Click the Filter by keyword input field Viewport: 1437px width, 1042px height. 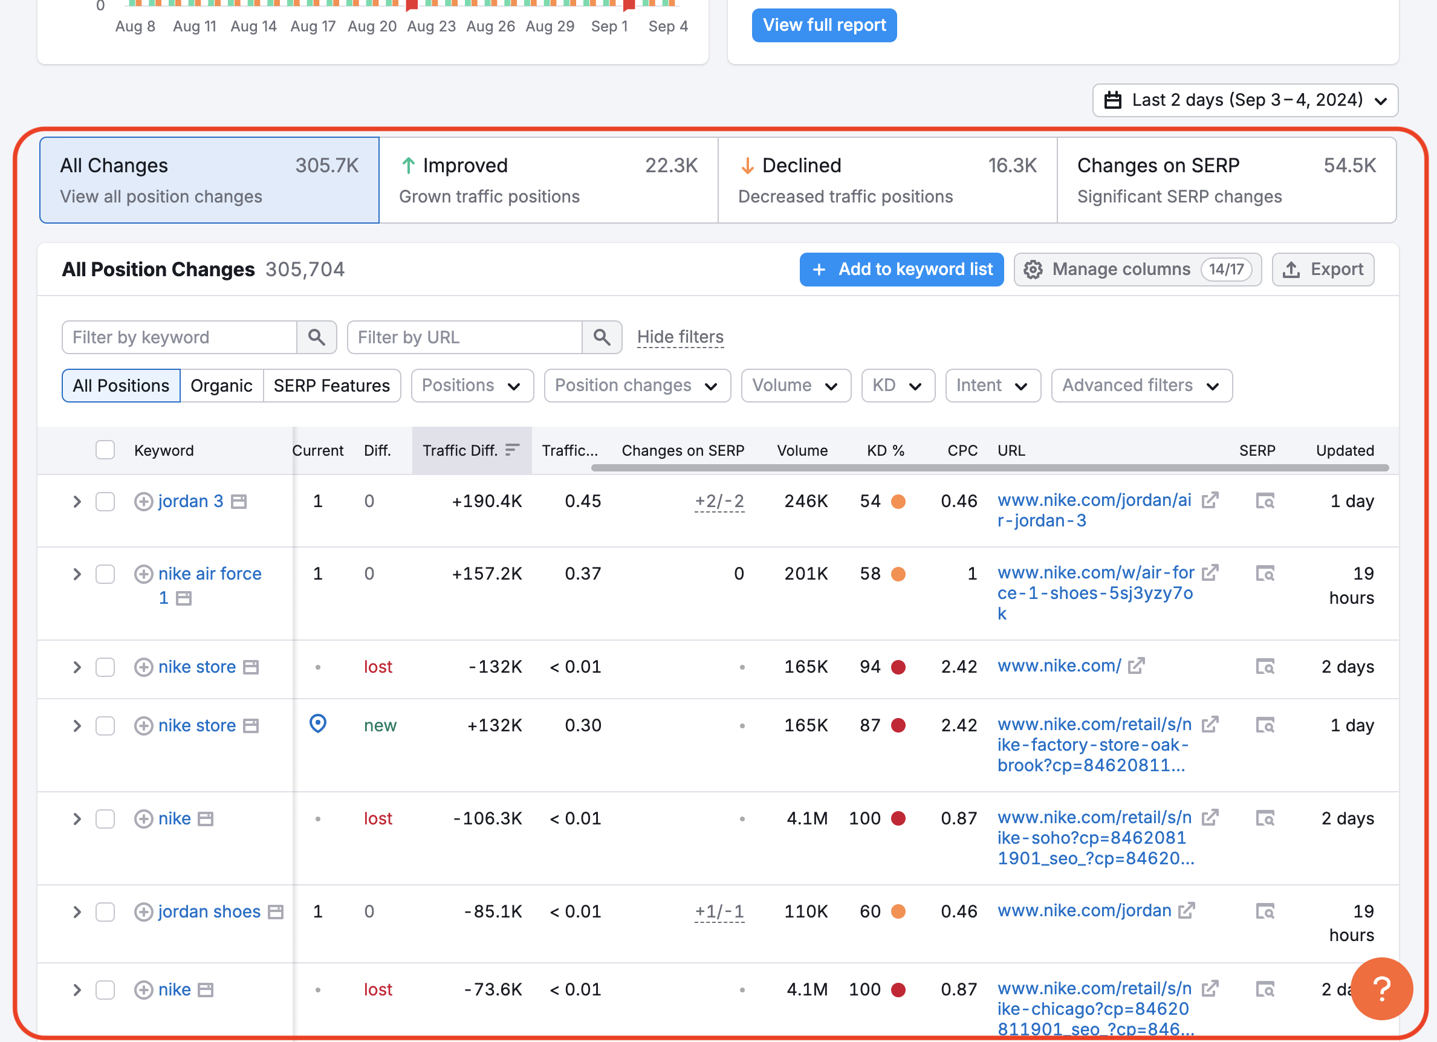(180, 338)
